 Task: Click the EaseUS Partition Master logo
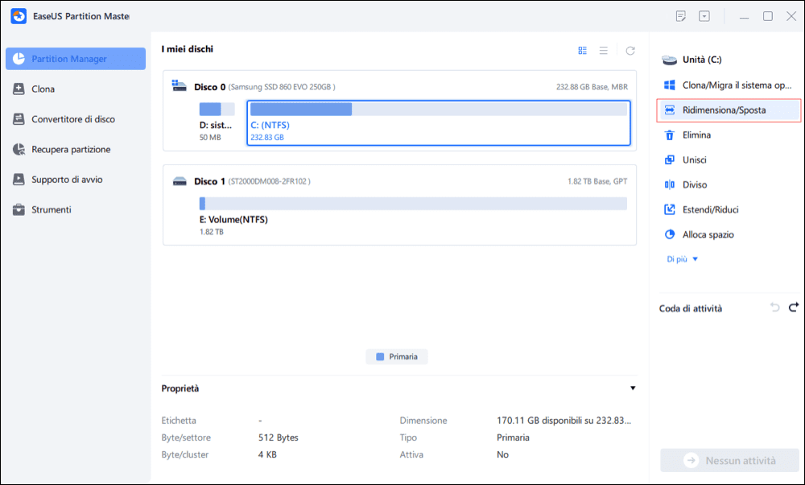19,16
